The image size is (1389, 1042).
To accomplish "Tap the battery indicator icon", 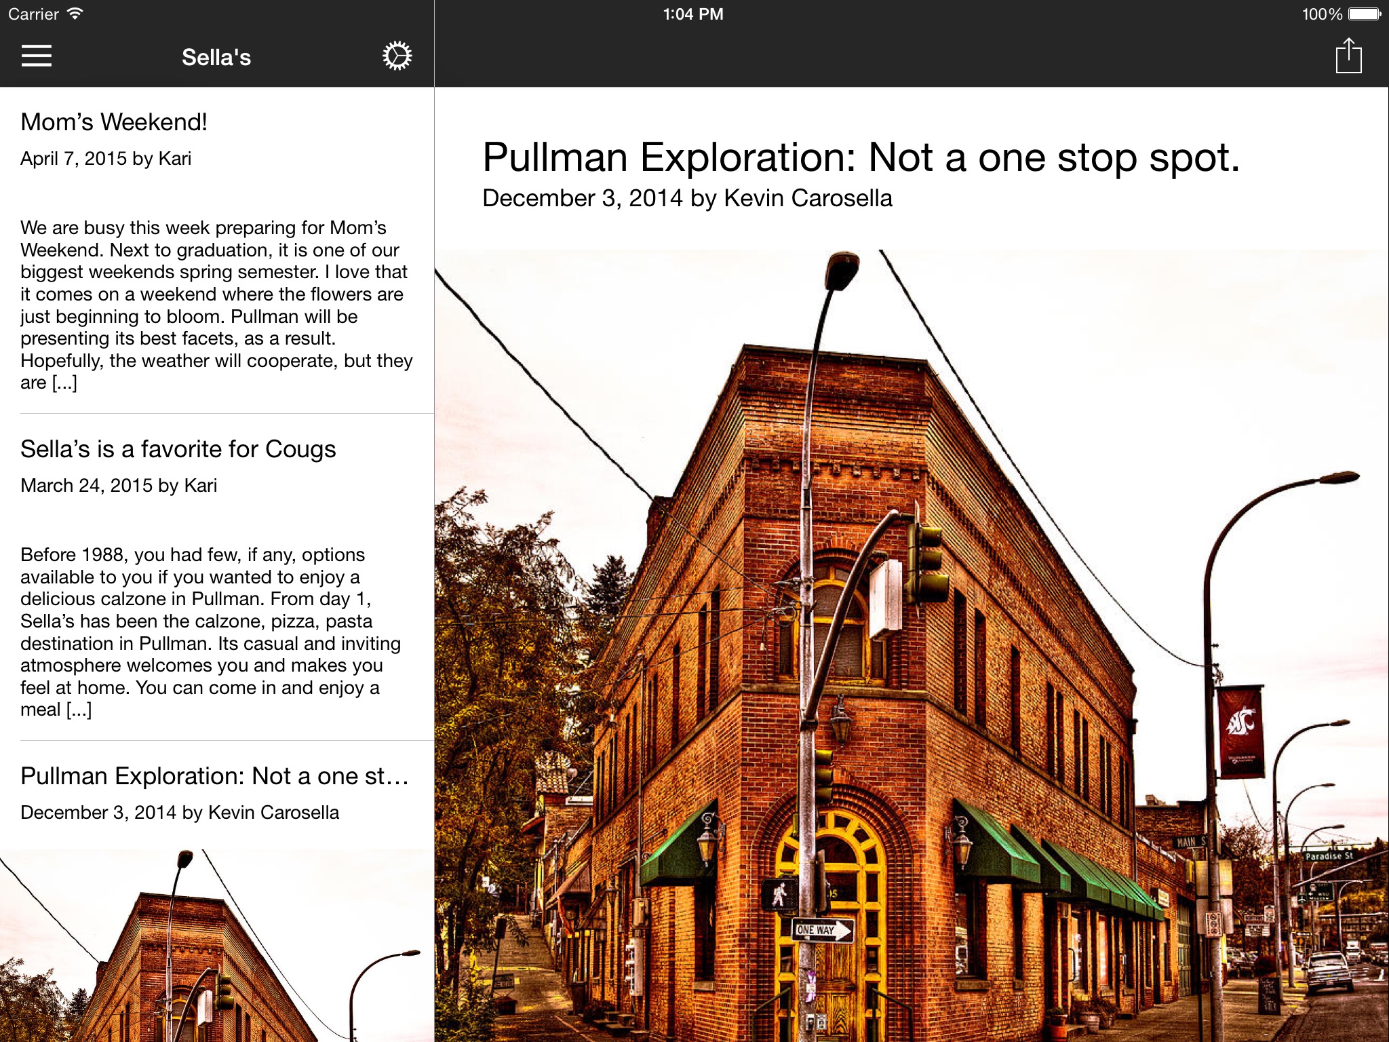I will click(1365, 14).
